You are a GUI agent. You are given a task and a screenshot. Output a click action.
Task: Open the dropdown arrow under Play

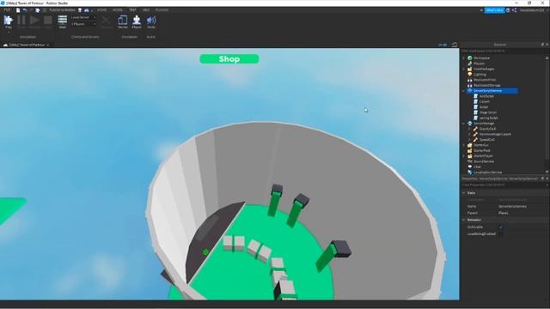9,32
